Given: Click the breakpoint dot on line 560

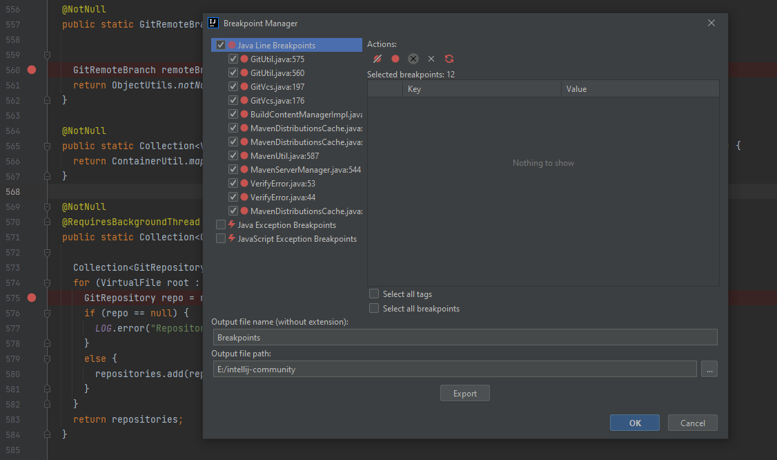Looking at the screenshot, I should pyautogui.click(x=31, y=70).
